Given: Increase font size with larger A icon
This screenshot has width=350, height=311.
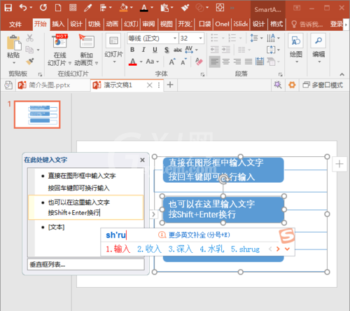Looking at the screenshot, I should 172,62.
